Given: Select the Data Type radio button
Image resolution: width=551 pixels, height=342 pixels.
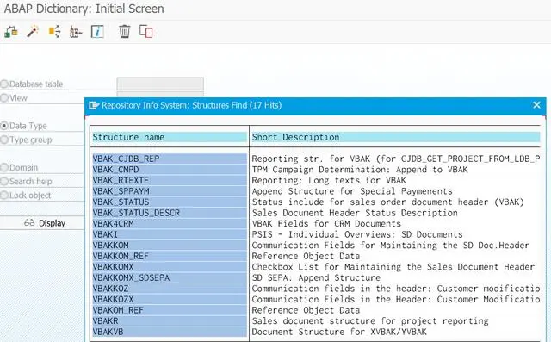Looking at the screenshot, I should (x=4, y=126).
